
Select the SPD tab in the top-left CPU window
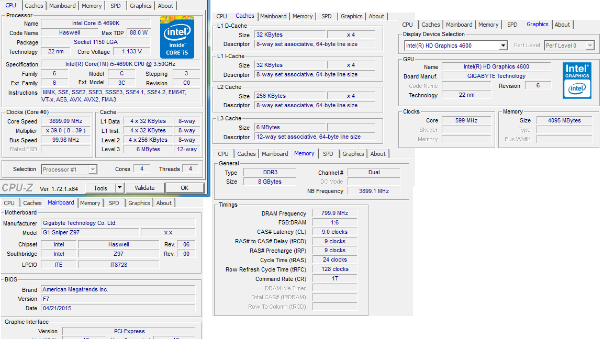click(115, 6)
